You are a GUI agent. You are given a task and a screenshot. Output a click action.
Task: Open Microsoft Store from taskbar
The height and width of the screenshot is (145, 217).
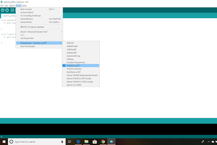pos(95,142)
